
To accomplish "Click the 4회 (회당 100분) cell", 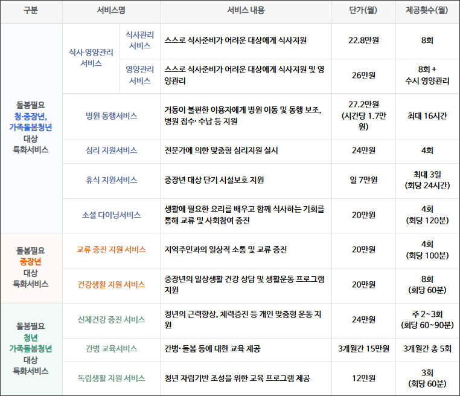I will pos(427,250).
